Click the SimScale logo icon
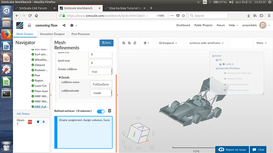This screenshot has width=273, height=153. [20, 25]
